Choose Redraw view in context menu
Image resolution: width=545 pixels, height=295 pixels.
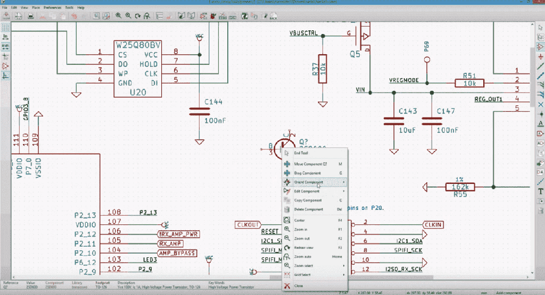coord(315,248)
